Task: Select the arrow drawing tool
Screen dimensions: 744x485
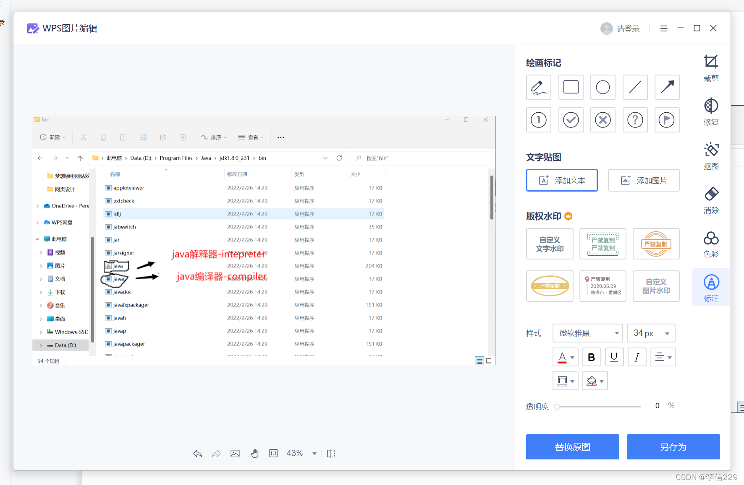Action: (x=667, y=87)
